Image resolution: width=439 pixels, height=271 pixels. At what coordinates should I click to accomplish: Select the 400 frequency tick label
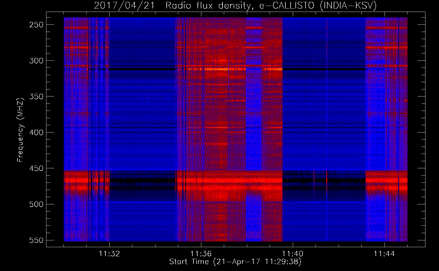[x=36, y=133]
